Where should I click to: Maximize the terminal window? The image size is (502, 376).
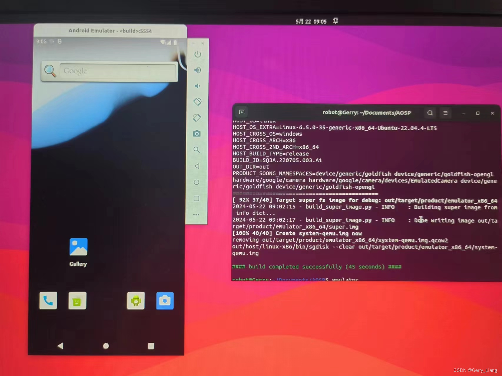(x=478, y=113)
